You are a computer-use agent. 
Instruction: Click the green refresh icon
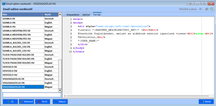(x=212, y=9)
